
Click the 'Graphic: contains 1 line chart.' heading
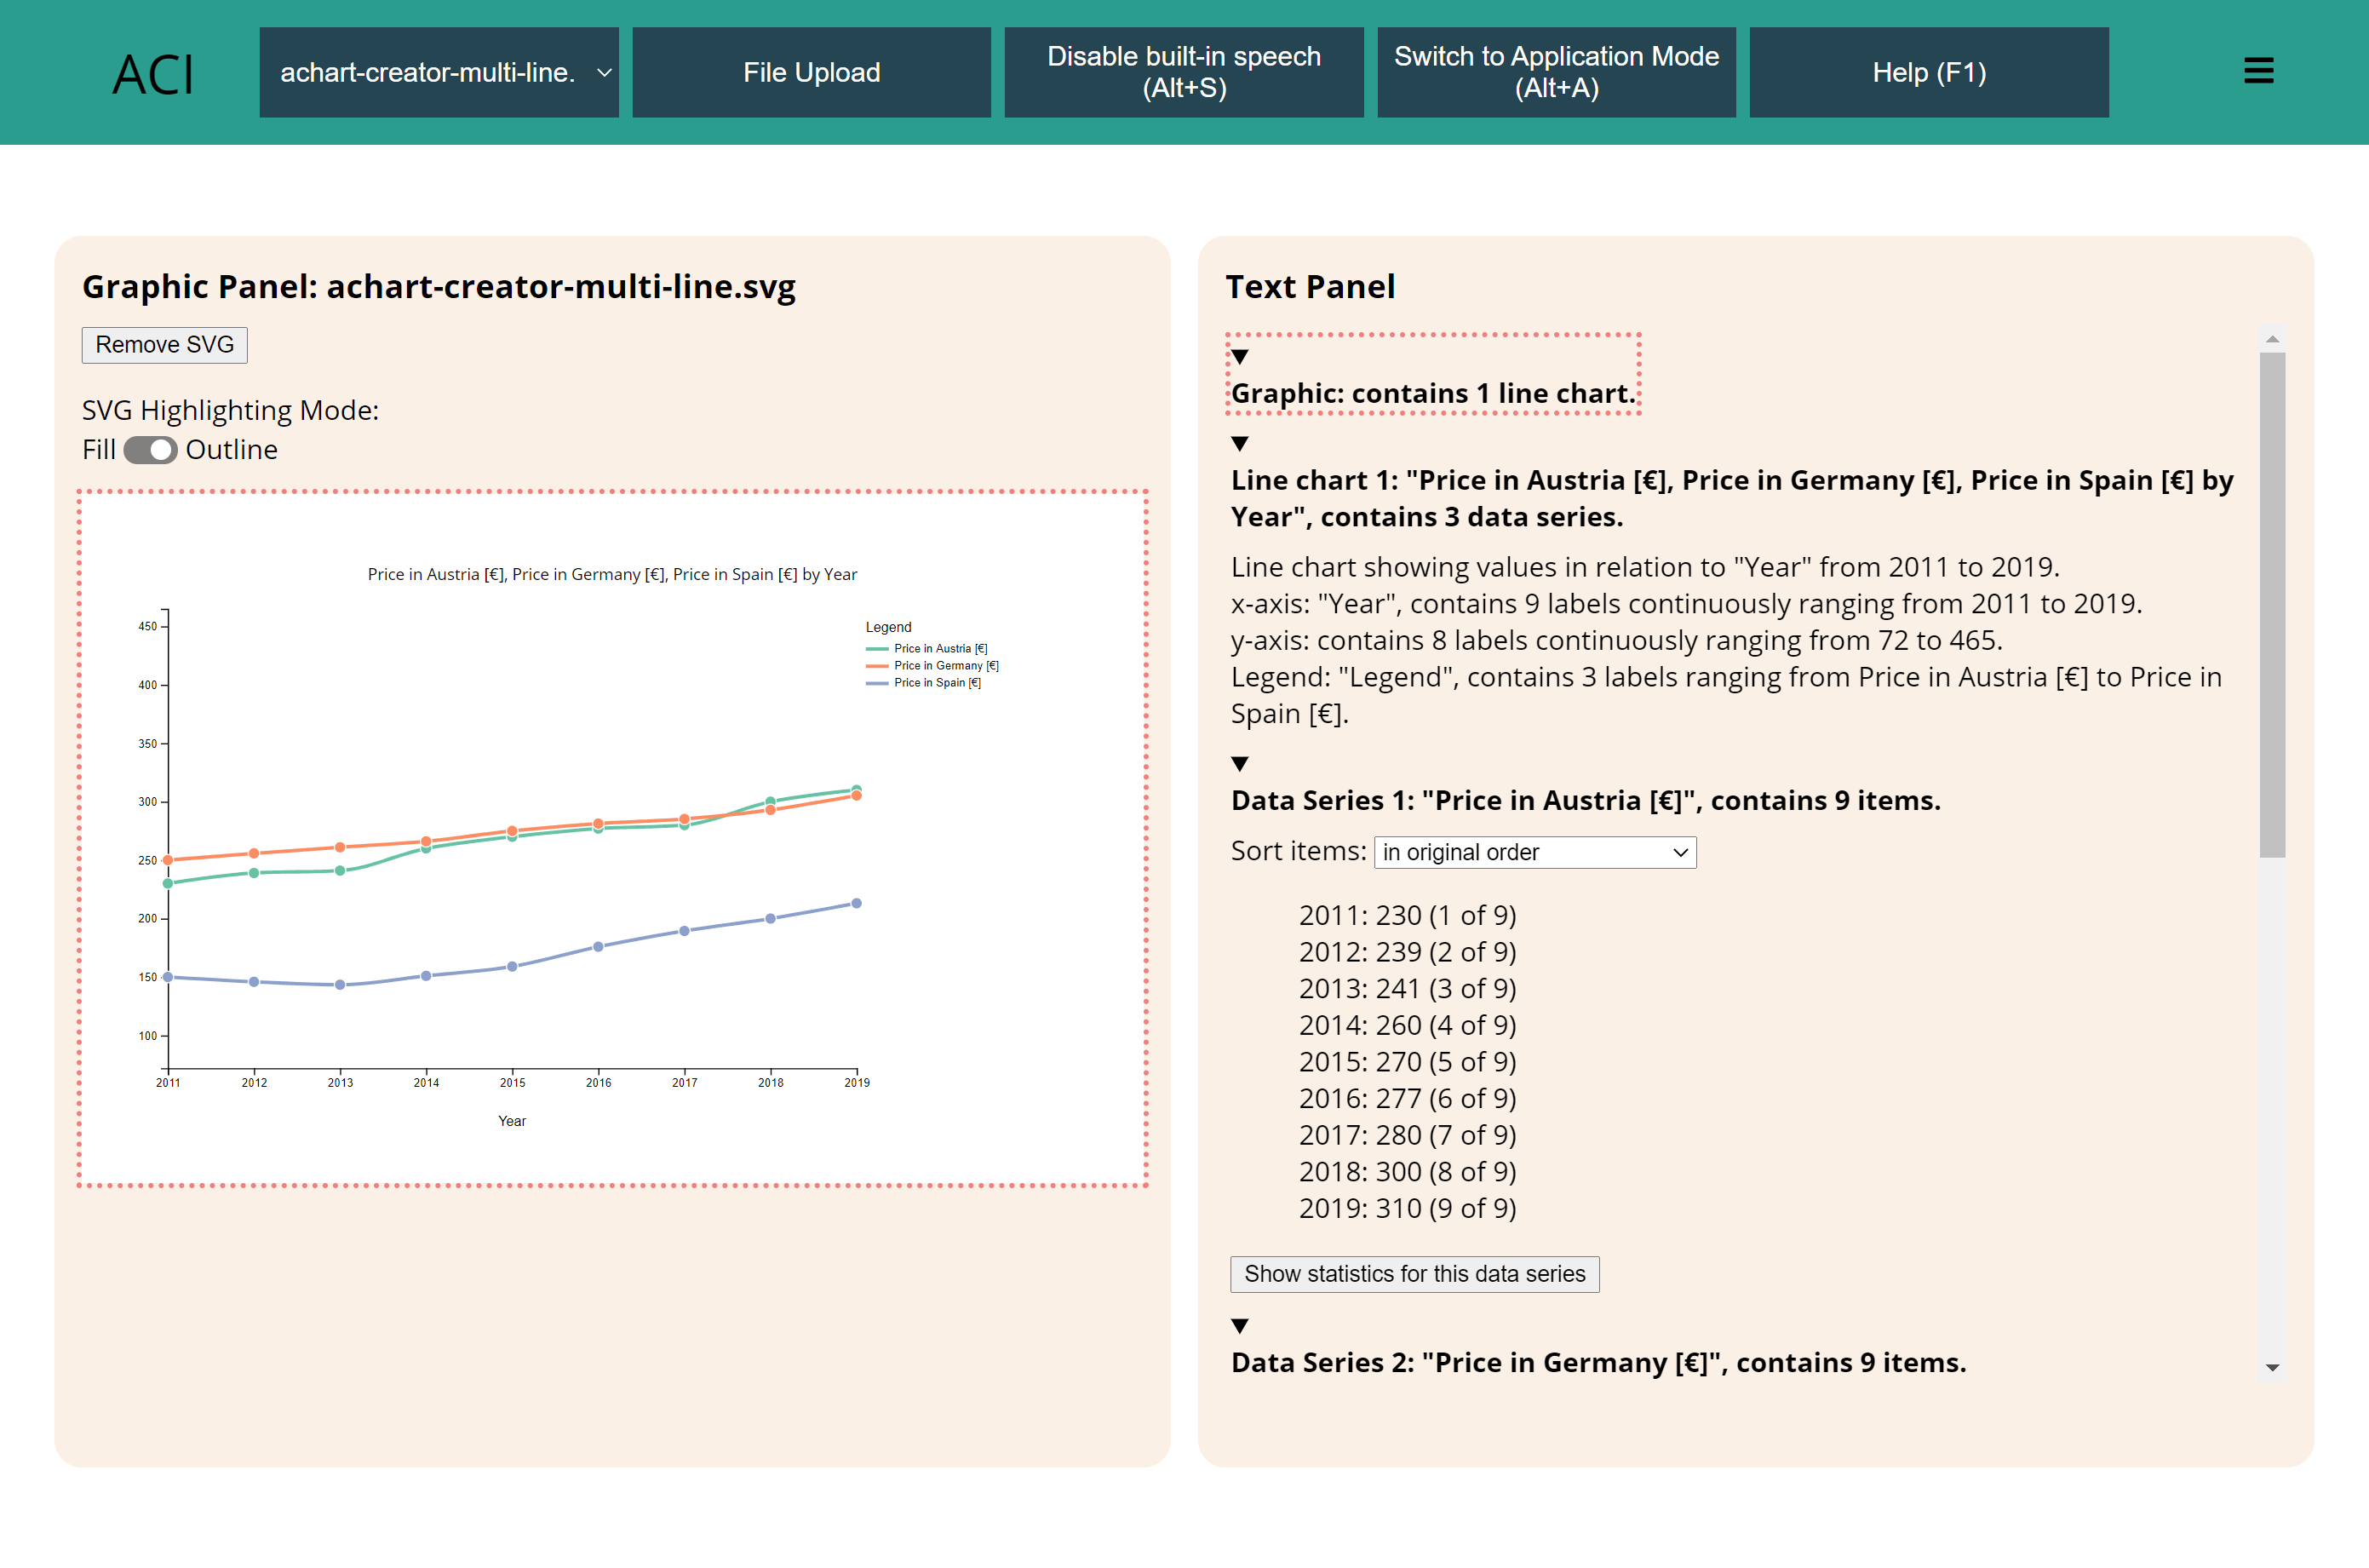[1433, 394]
